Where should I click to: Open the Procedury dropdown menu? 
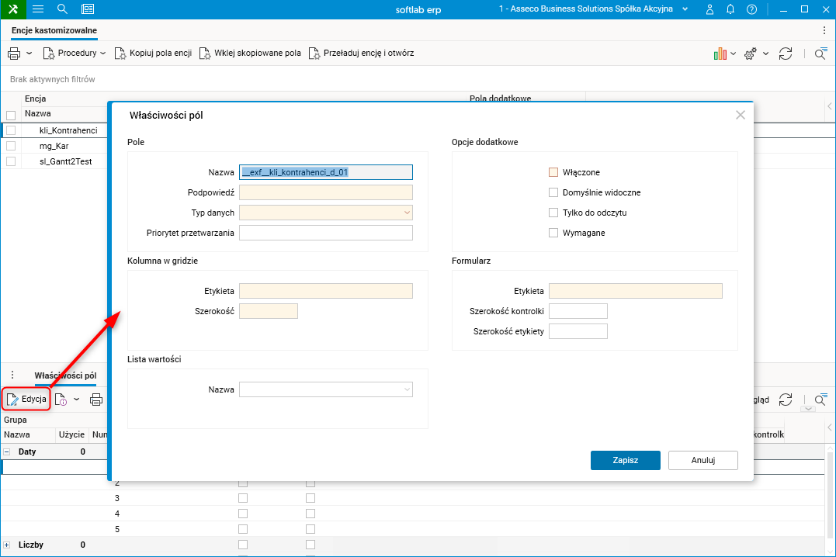click(x=75, y=54)
